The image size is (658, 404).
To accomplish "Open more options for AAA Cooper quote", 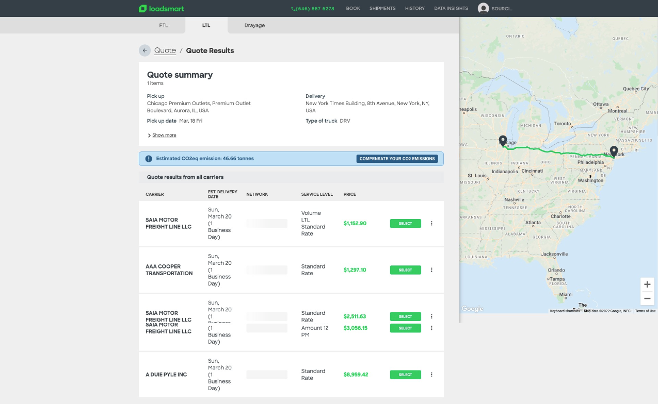I will pos(431,270).
